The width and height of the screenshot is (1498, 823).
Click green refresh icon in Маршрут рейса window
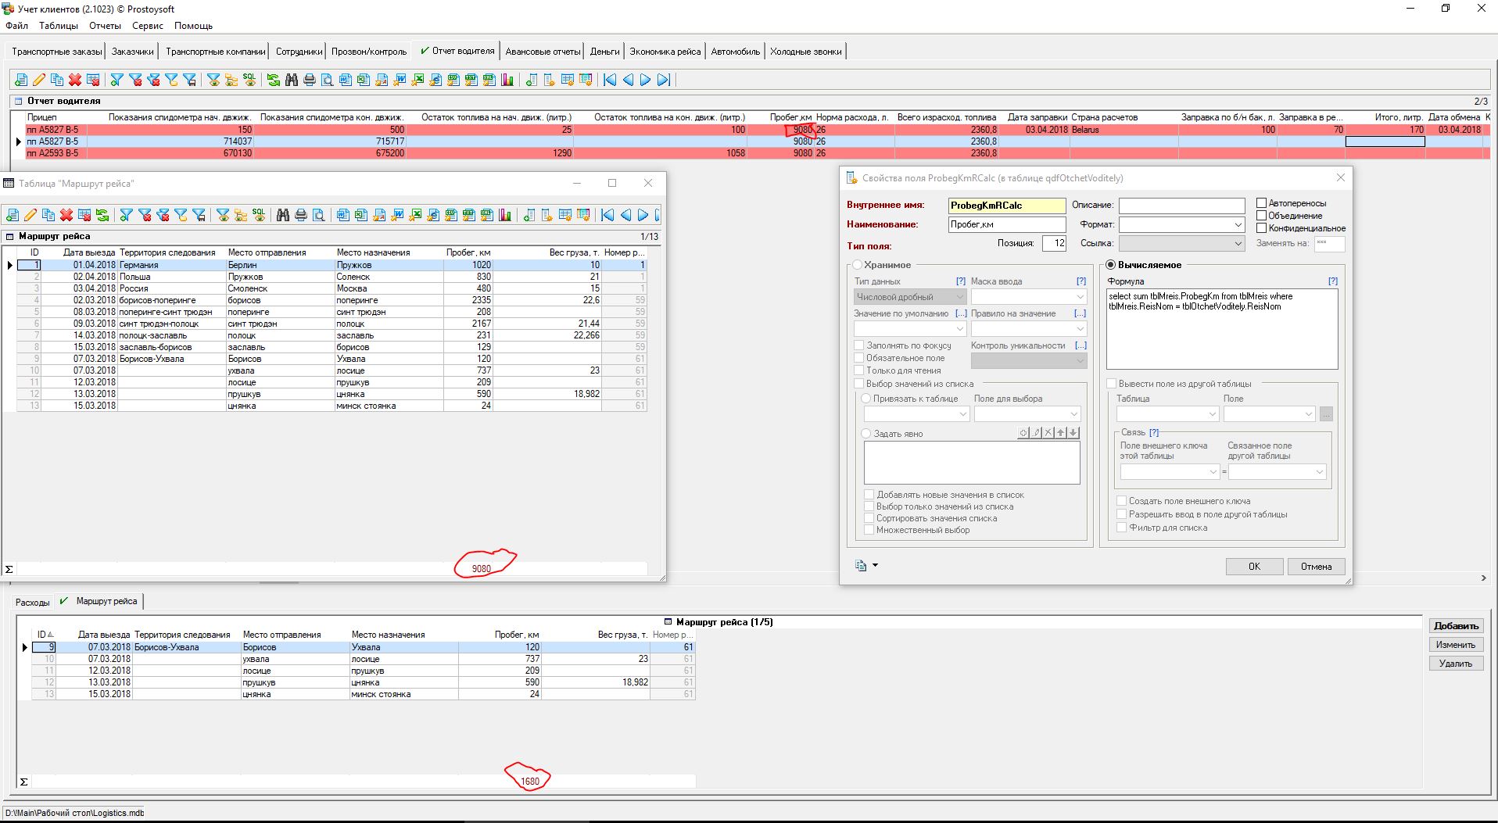[102, 215]
